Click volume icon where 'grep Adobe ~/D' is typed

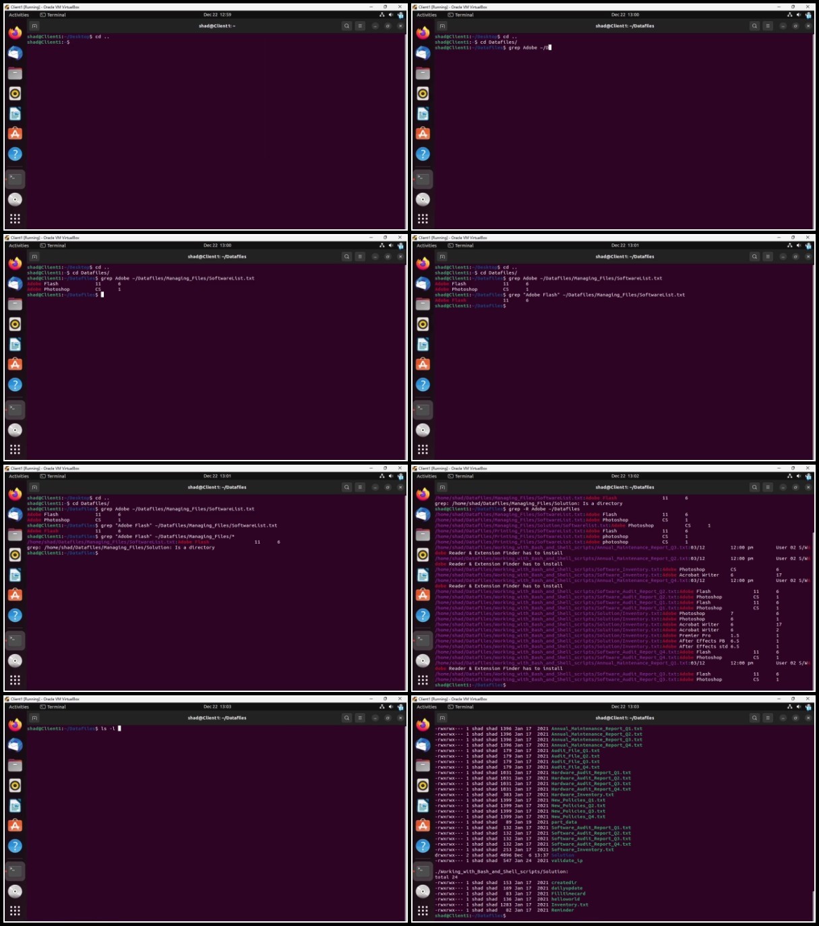799,15
